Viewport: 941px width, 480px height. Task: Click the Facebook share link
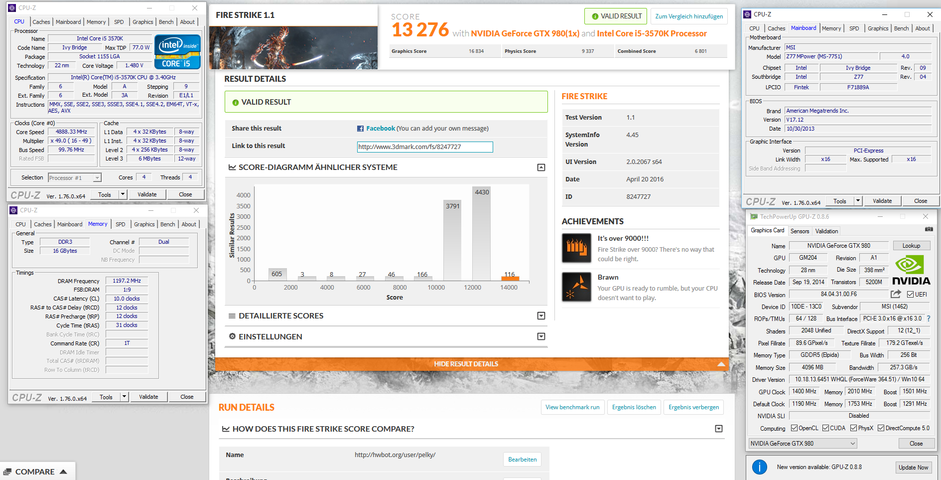381,129
